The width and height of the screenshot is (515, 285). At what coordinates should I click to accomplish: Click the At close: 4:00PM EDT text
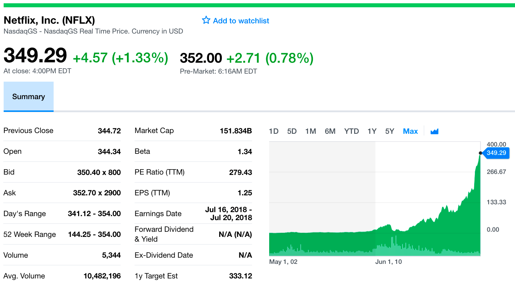[x=37, y=71]
